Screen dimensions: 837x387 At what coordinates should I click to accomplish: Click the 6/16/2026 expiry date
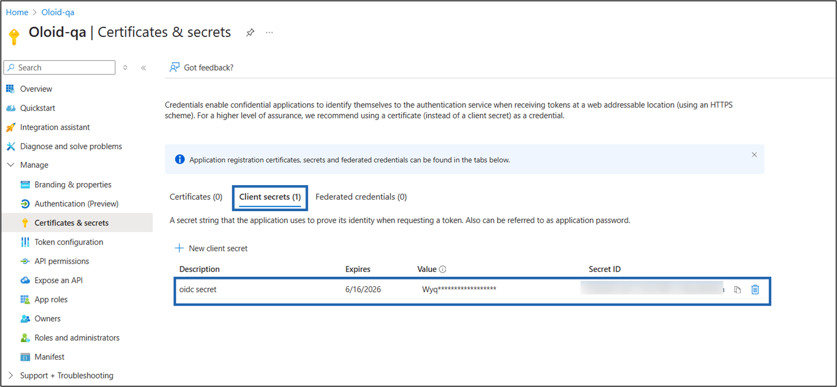pos(363,290)
